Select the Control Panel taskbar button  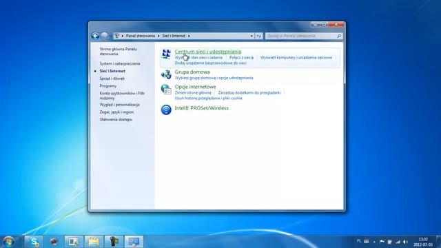[134, 242]
